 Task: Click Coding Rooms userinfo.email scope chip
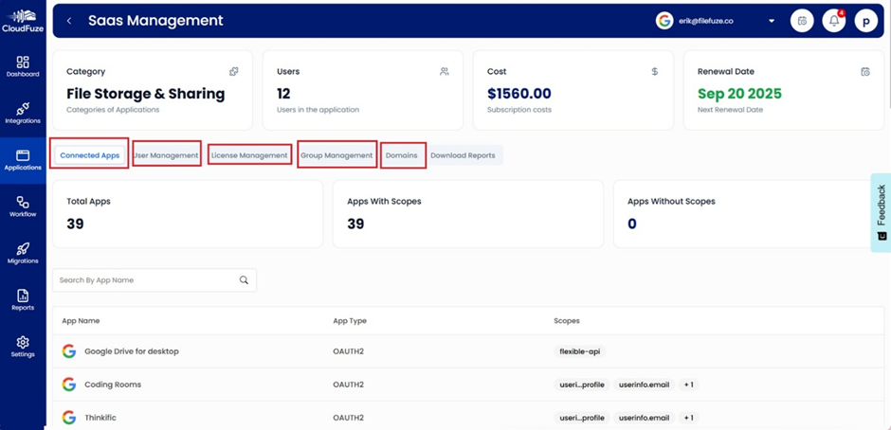pos(644,385)
